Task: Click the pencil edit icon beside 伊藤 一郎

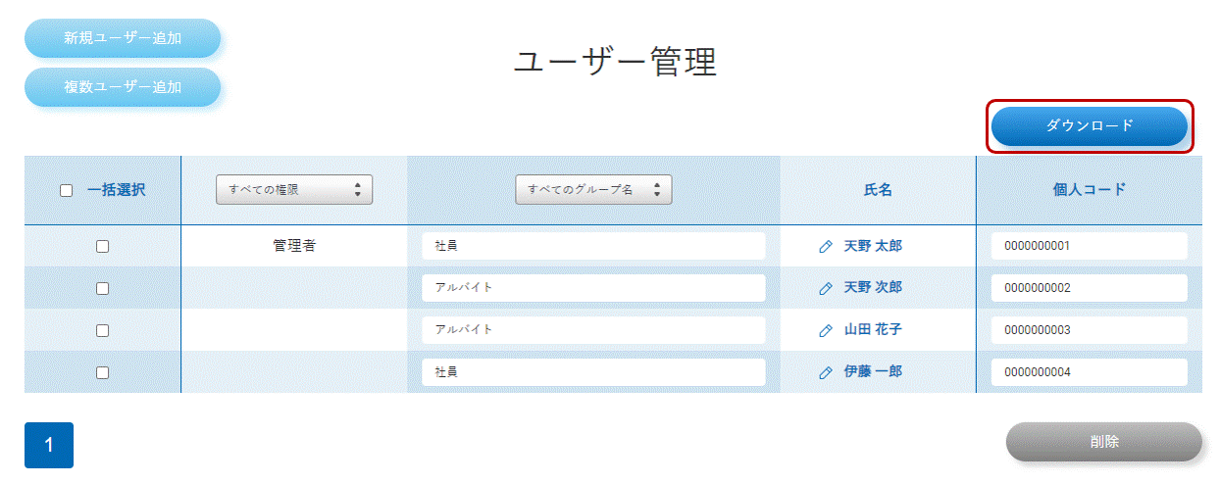Action: click(x=826, y=373)
